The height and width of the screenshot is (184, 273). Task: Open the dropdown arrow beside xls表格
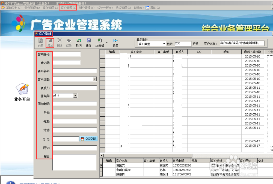pos(107,43)
